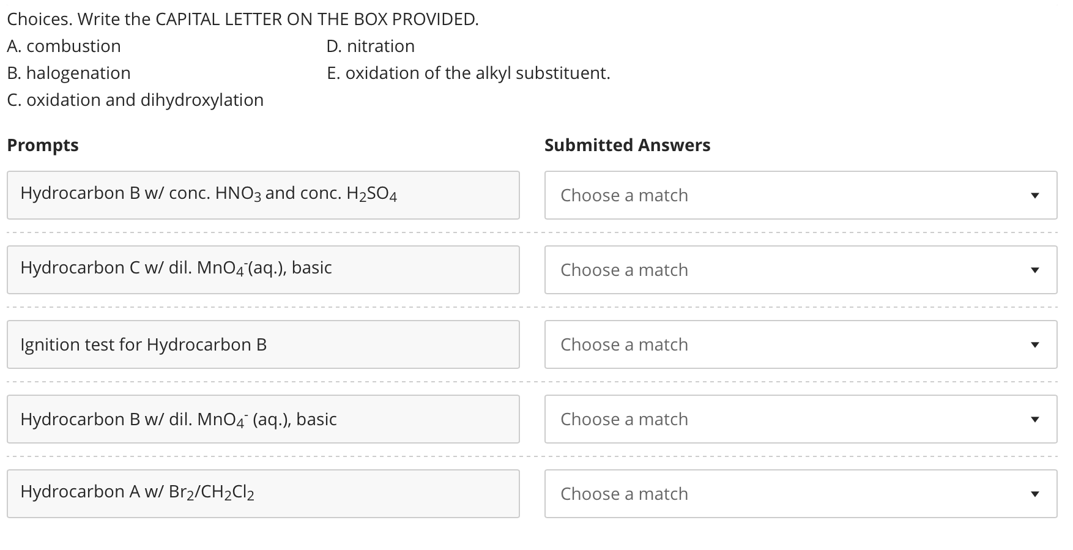The width and height of the screenshot is (1073, 550).
Task: Click the Hydrocarbon B with dil. MnO4 prompt
Action: [263, 418]
